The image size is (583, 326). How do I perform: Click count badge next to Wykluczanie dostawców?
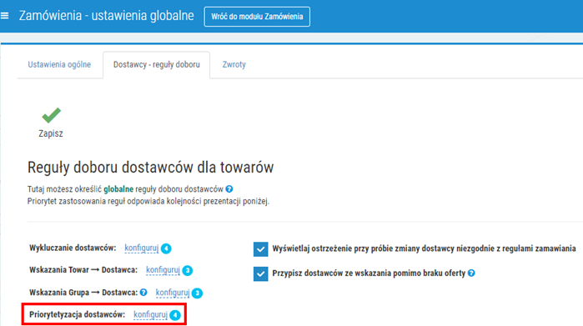(x=166, y=248)
